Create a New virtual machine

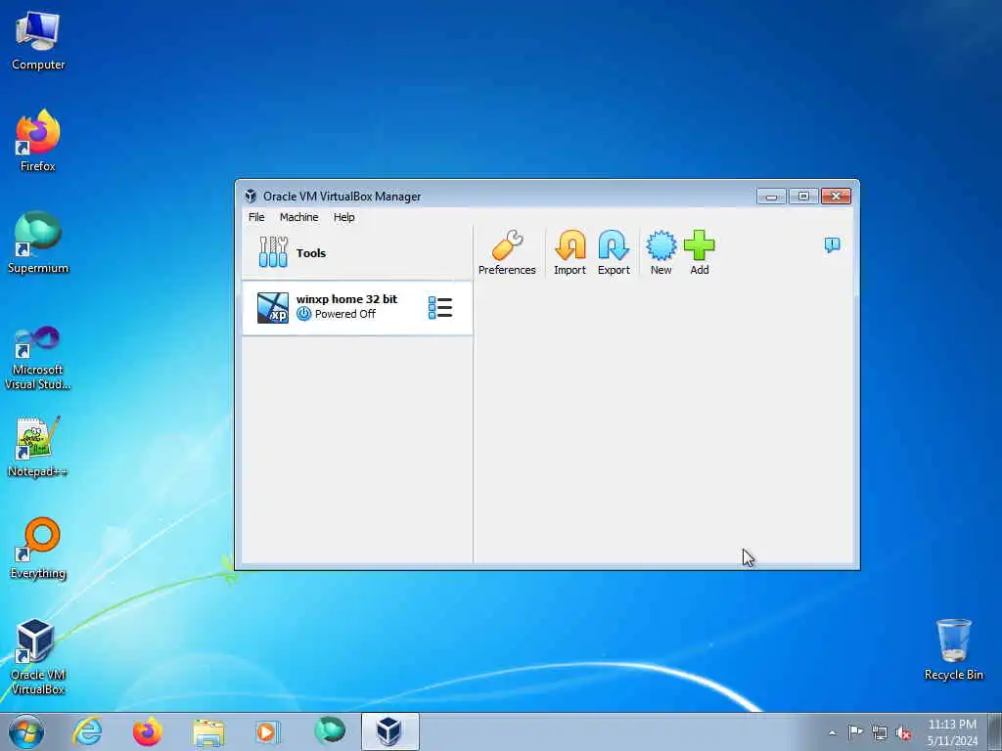[x=660, y=253]
